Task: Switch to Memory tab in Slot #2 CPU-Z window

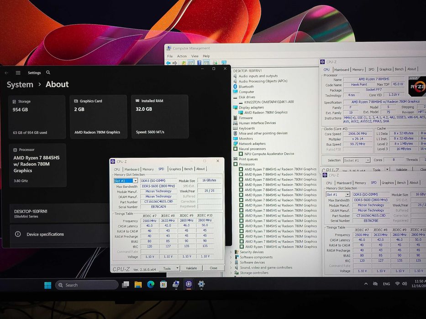Action: pos(148,169)
